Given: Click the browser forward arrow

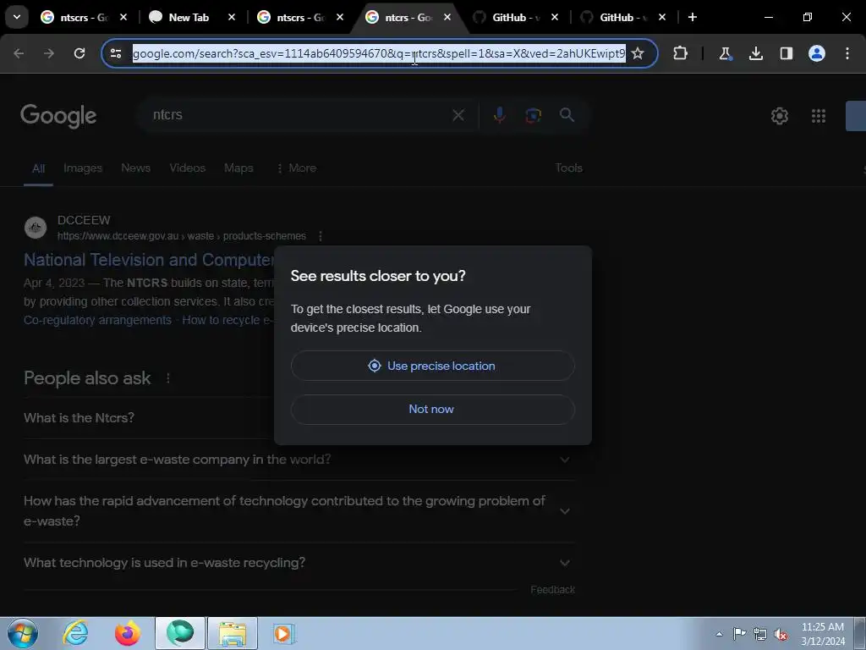Looking at the screenshot, I should (49, 53).
